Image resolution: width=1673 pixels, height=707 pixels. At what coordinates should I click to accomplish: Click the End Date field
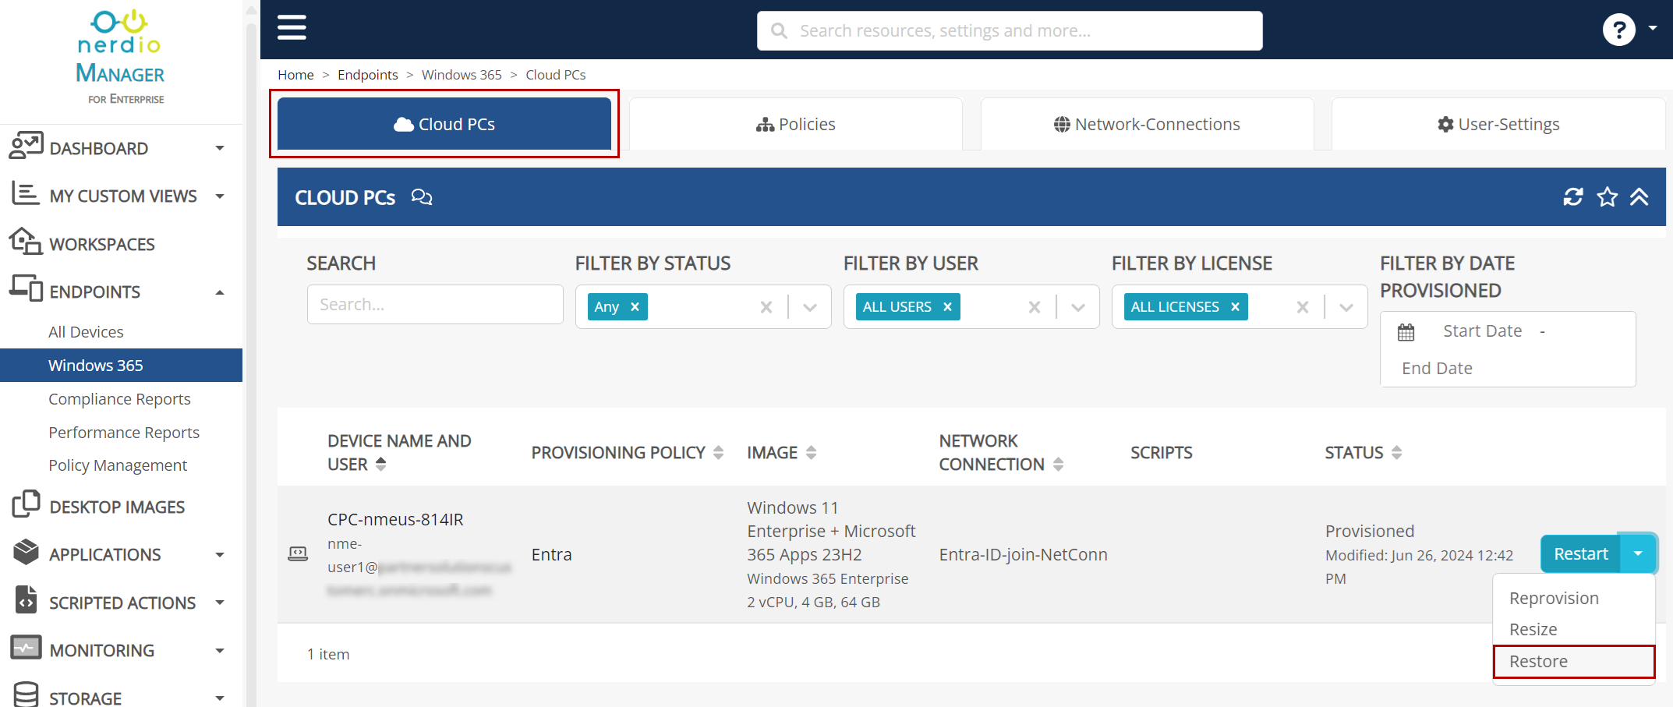tap(1437, 368)
